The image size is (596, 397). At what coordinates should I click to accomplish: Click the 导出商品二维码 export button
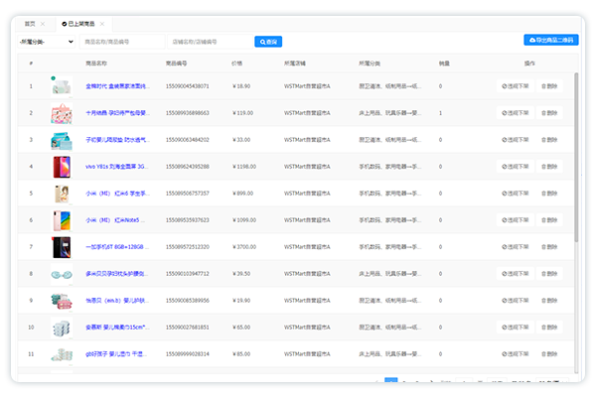click(550, 41)
